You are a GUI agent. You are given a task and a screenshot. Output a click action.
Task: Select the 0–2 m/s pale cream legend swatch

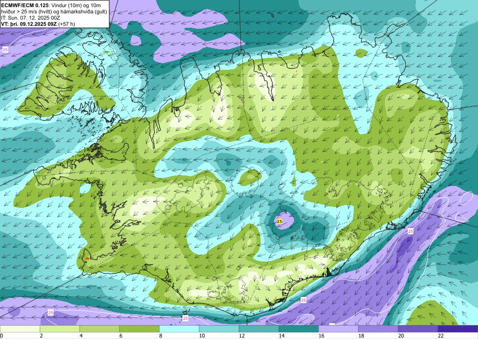click(20, 328)
